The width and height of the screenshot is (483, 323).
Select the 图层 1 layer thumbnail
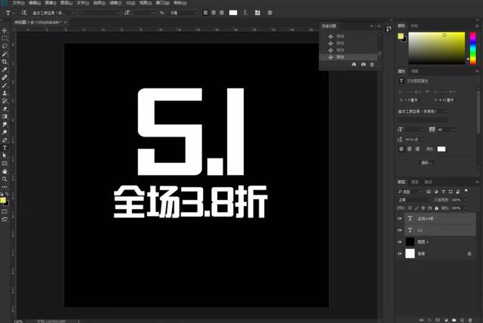(411, 241)
